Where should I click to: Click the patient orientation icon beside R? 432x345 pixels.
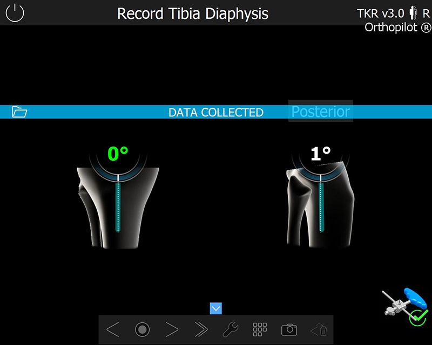tap(413, 13)
